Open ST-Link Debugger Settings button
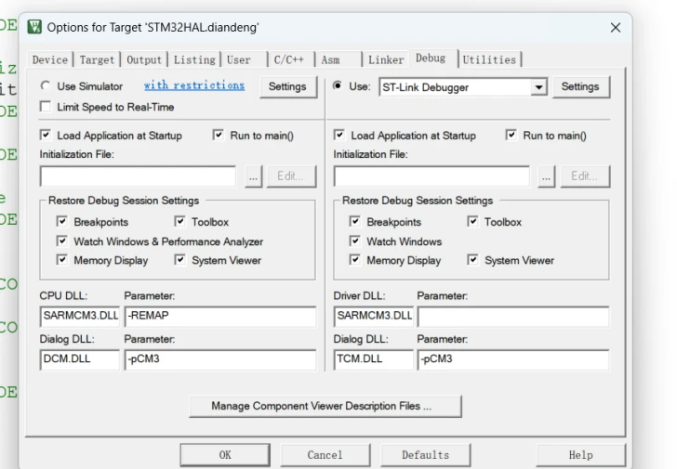 tap(580, 86)
